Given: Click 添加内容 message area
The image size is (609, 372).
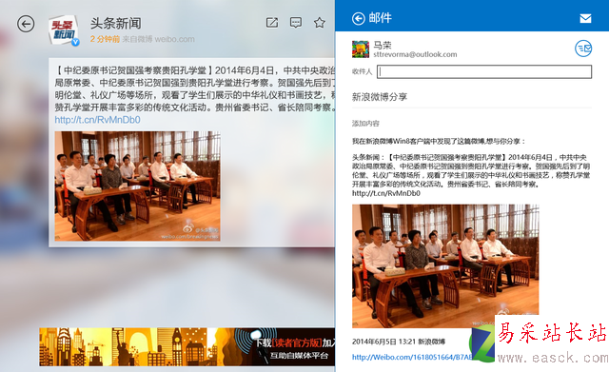Looking at the screenshot, I should pos(365,124).
